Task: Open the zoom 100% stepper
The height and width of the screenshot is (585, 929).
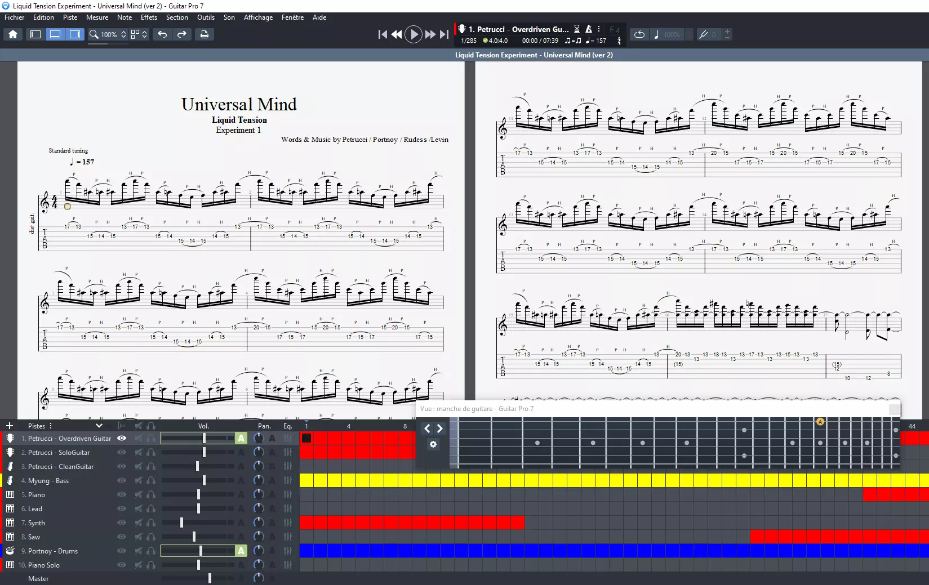Action: pyautogui.click(x=123, y=34)
